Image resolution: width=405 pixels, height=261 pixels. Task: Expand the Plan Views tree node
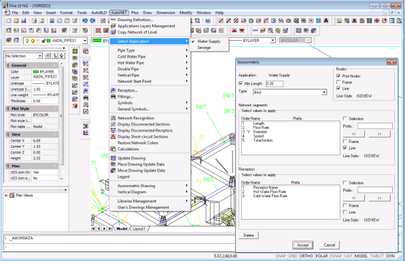tap(6, 195)
